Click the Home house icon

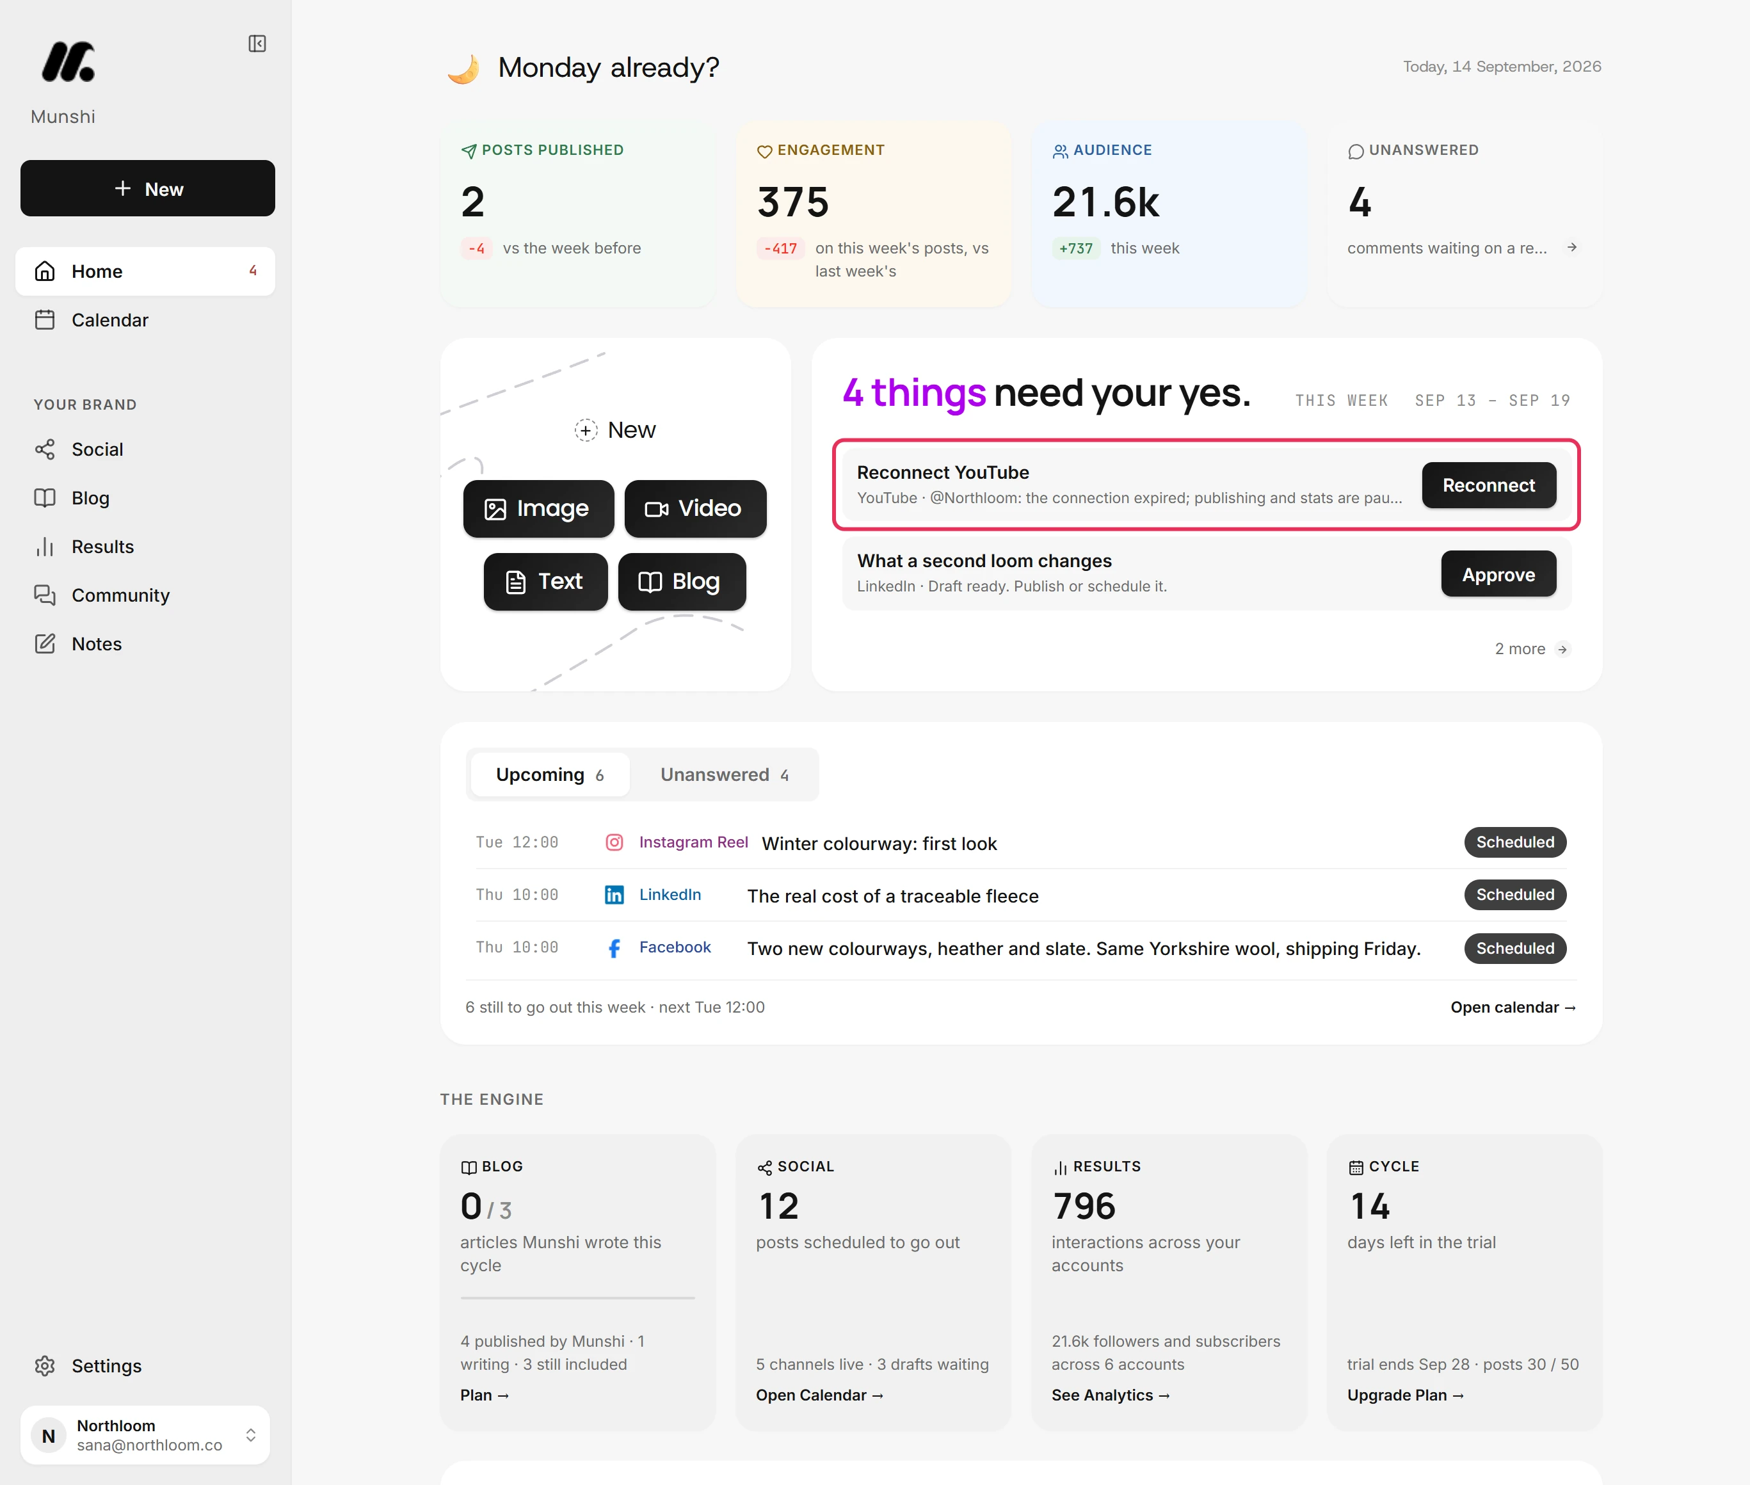point(45,271)
